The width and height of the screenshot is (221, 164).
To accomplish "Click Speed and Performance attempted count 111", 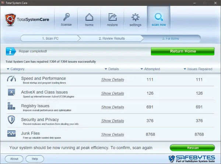I will tap(150, 80).
